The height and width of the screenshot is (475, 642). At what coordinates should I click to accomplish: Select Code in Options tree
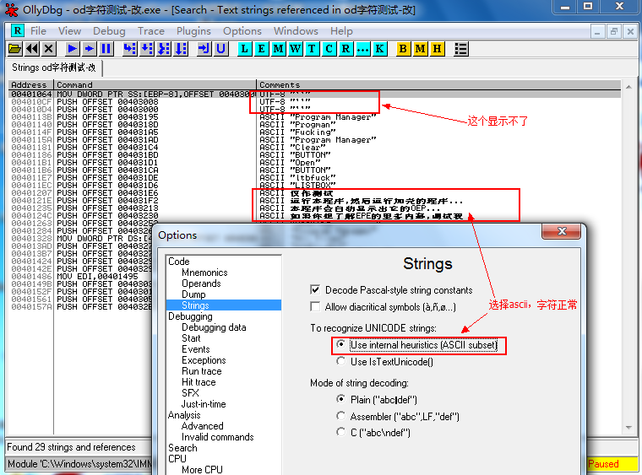179,262
